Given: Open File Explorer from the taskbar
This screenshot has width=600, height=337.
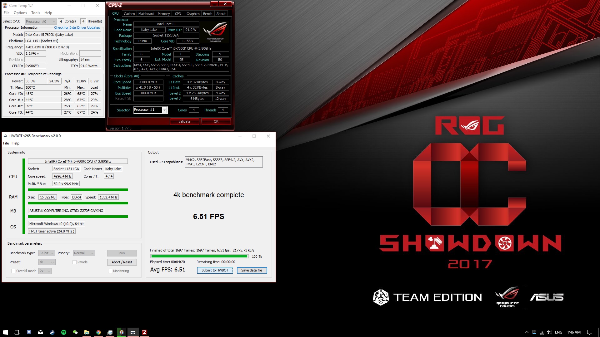Looking at the screenshot, I should (87, 332).
